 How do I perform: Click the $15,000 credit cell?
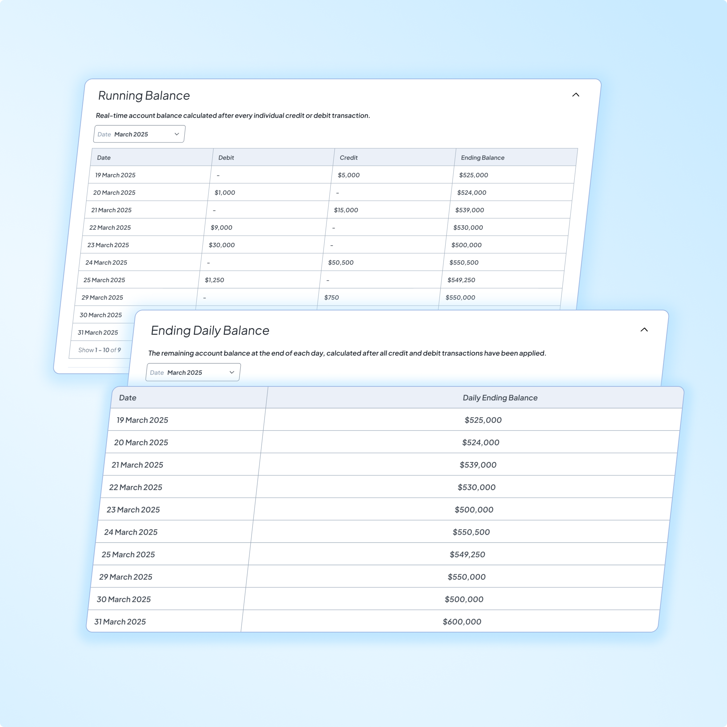point(346,210)
